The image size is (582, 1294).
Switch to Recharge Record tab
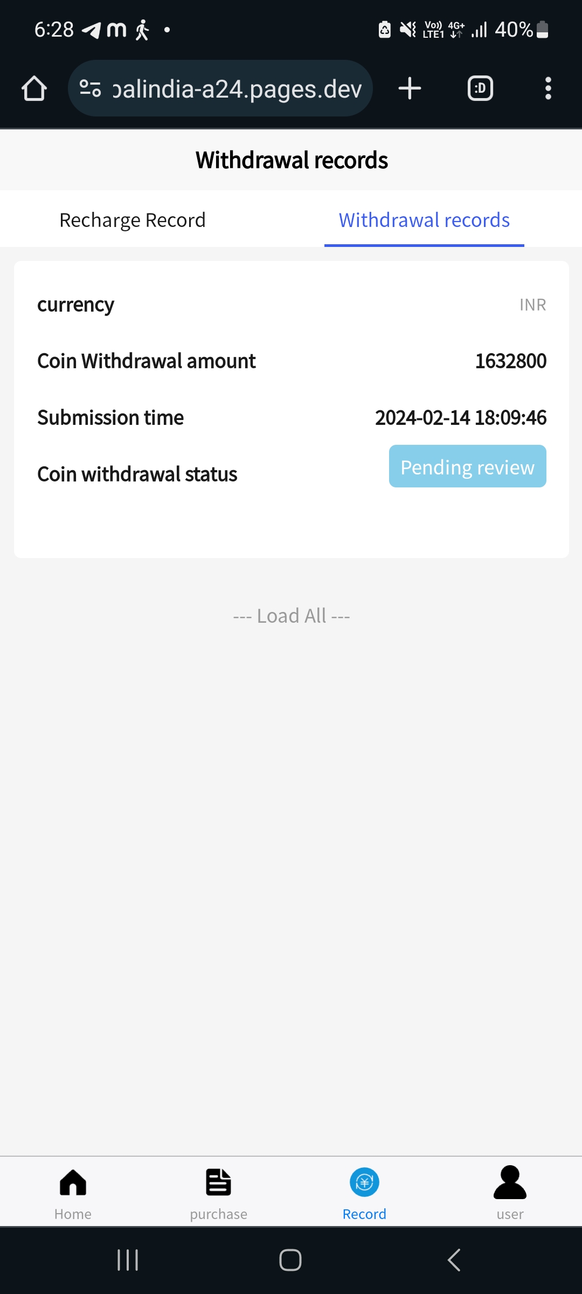(133, 220)
